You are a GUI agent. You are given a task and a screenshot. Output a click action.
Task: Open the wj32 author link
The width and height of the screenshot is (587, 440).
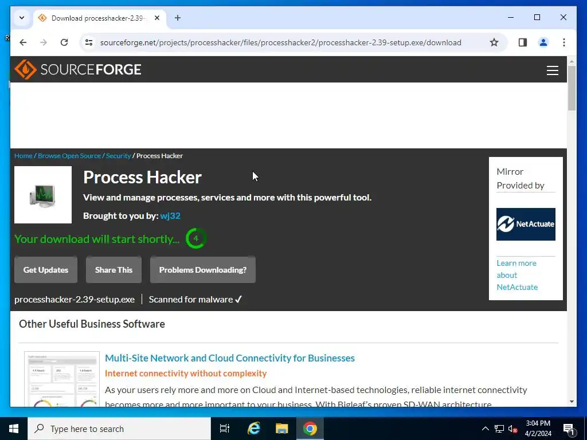[x=170, y=216]
